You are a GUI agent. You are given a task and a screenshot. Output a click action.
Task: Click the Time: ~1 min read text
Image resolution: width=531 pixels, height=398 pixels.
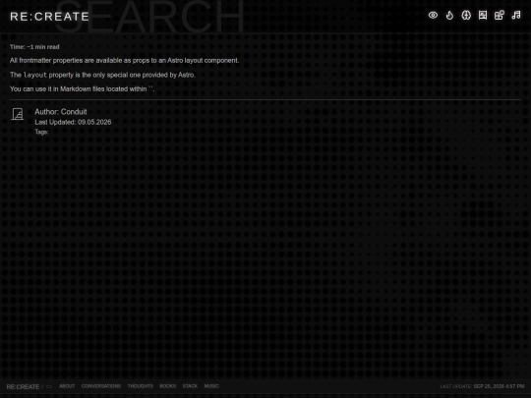click(34, 47)
